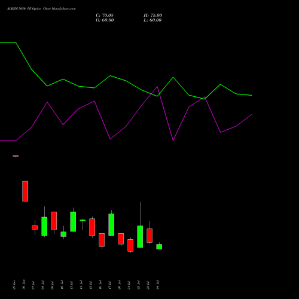Select the open value O: 60.00
Image resolution: width=299 pixels, height=299 pixels.
click(x=105, y=20)
